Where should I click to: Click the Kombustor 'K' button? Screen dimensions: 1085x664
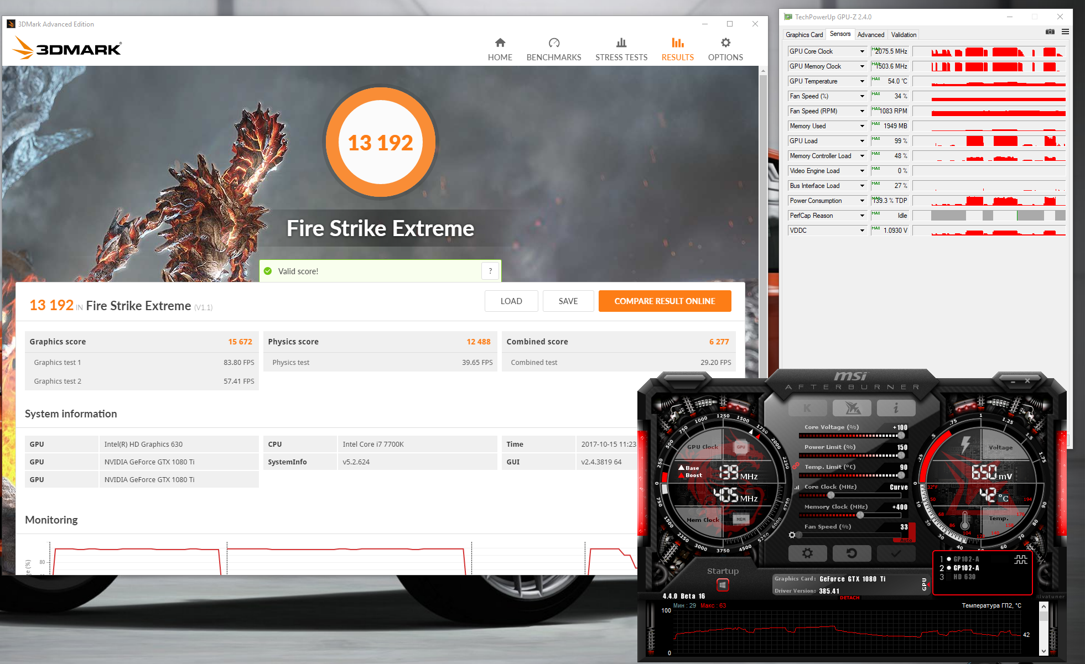pos(807,409)
